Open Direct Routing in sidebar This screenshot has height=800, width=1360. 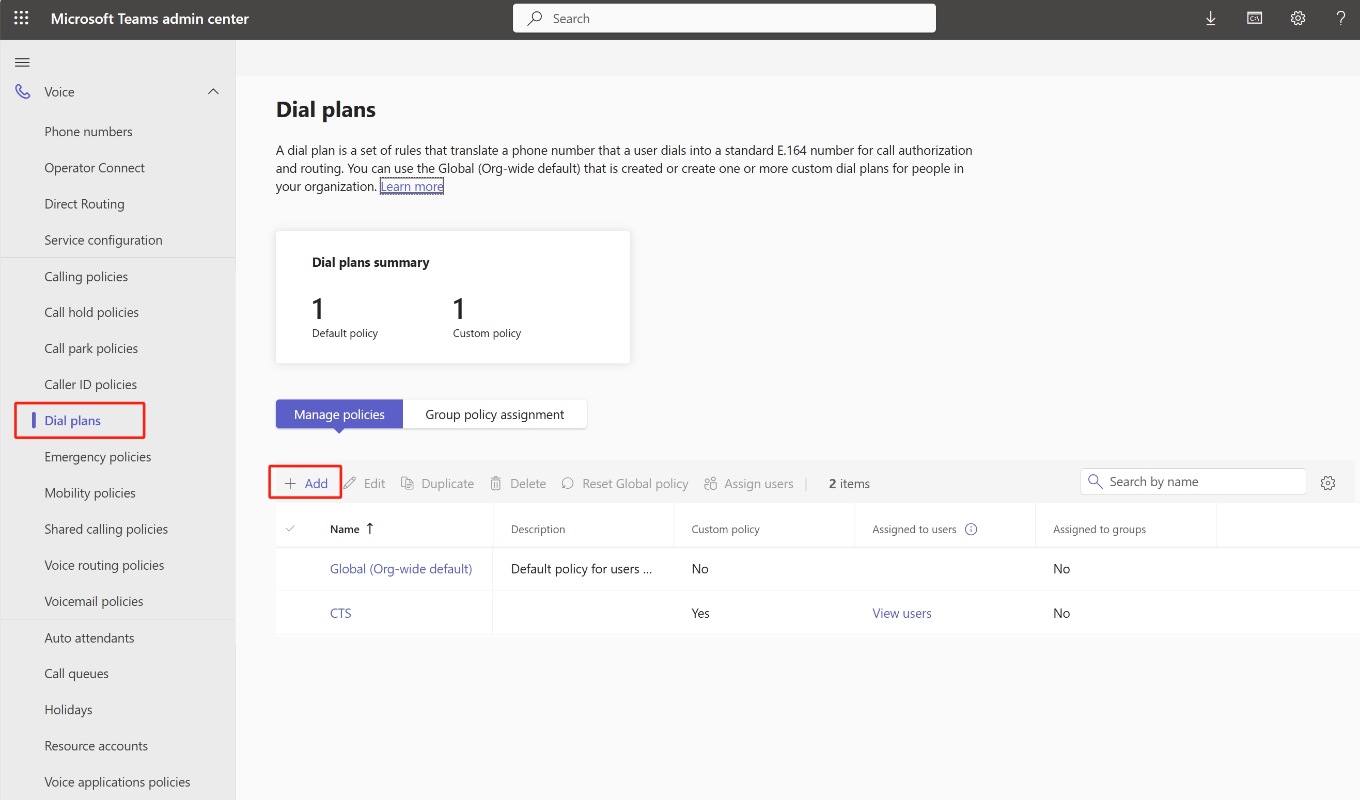coord(84,204)
